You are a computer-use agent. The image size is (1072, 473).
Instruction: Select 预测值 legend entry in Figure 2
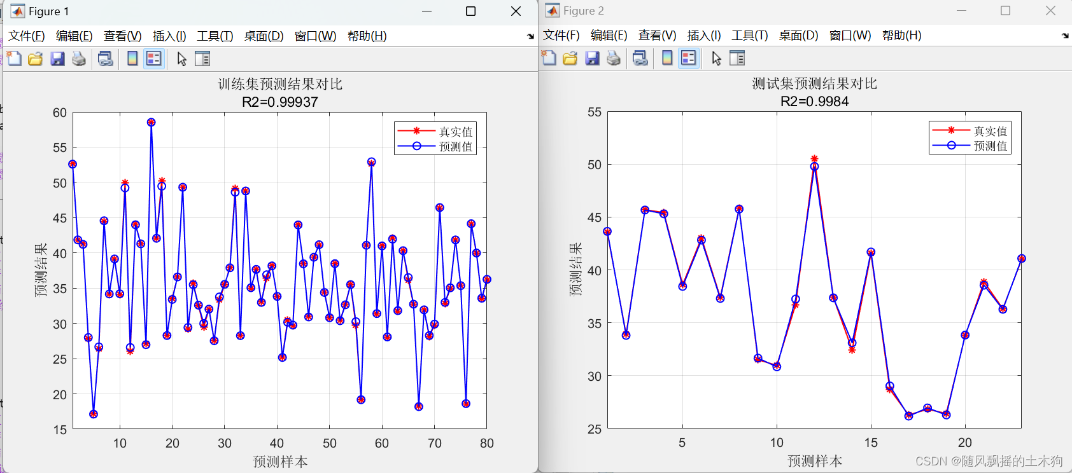(970, 146)
